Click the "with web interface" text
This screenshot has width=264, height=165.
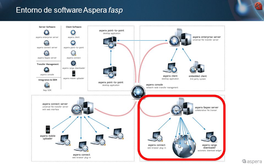pyautogui.click(x=51, y=109)
